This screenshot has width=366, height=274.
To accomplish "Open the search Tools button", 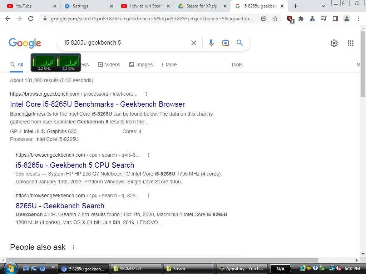I will tap(237, 65).
